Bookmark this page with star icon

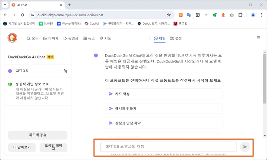(169, 15)
